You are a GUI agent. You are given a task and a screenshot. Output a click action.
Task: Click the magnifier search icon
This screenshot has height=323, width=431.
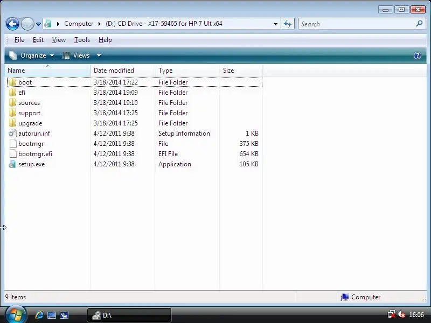419,24
